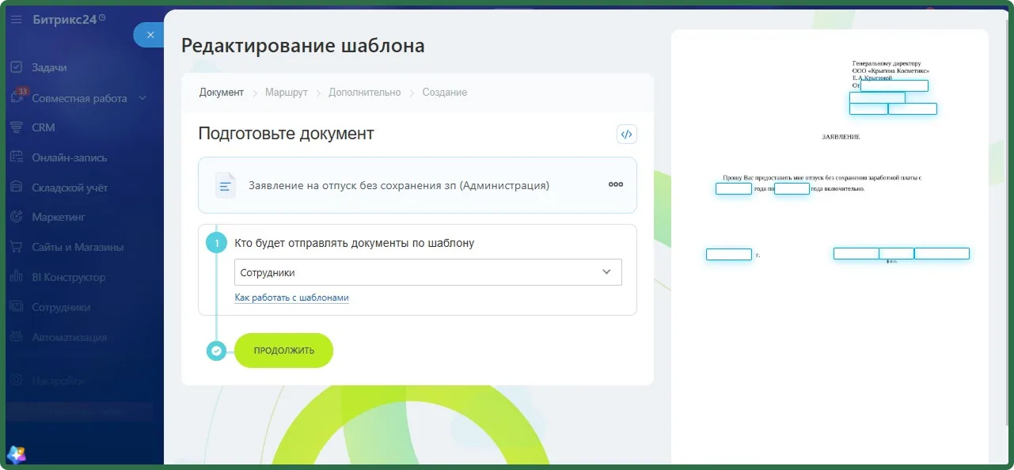This screenshot has width=1014, height=470.
Task: Close the template editor slider panel
Action: point(150,35)
